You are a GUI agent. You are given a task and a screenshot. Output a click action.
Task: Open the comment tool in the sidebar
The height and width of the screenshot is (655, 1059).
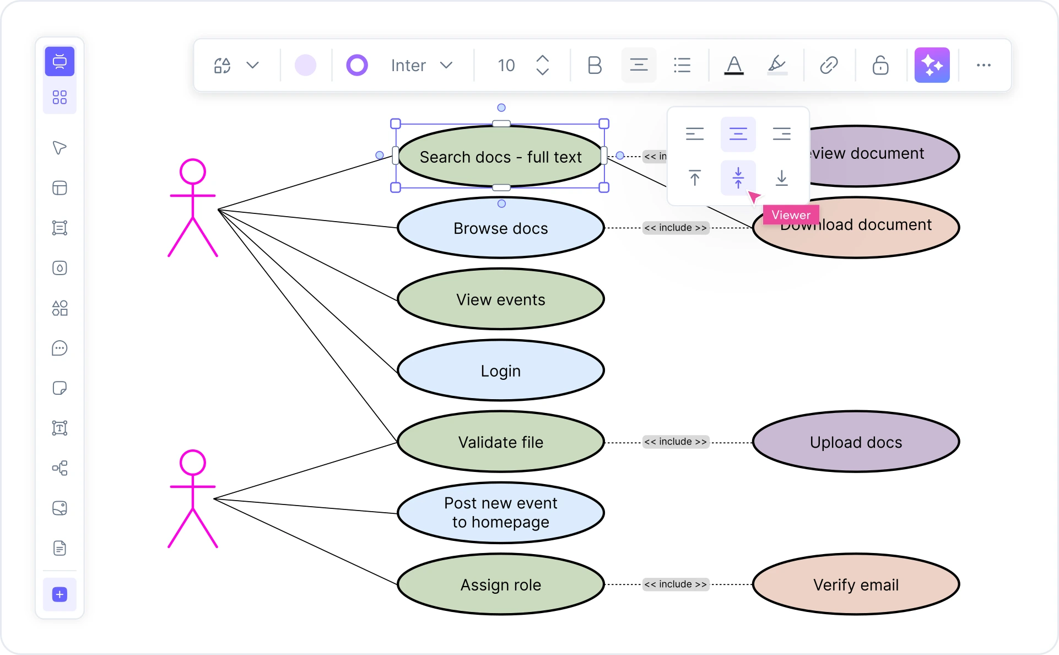pos(60,348)
